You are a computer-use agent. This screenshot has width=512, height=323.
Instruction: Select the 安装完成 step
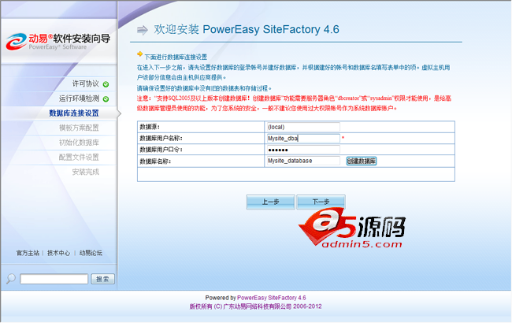(x=86, y=172)
